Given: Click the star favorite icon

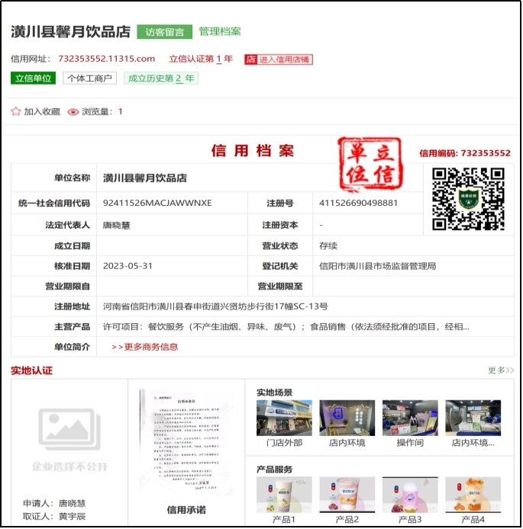Looking at the screenshot, I should 15,111.
